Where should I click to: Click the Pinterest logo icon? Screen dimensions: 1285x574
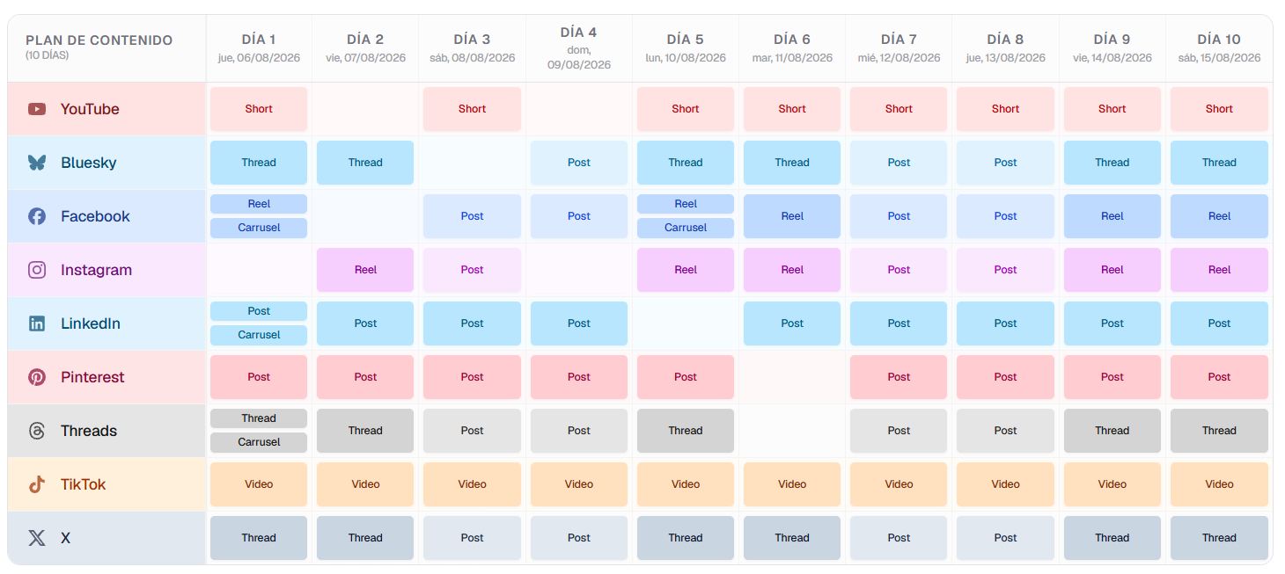tap(37, 377)
